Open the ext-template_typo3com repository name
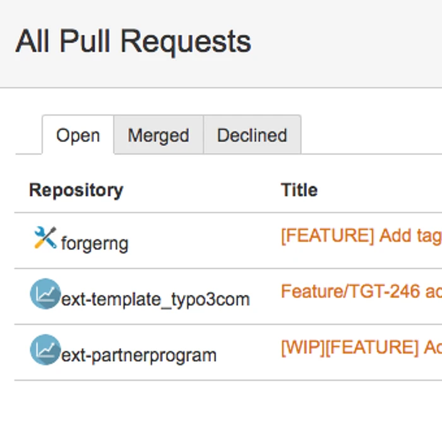 [155, 299]
